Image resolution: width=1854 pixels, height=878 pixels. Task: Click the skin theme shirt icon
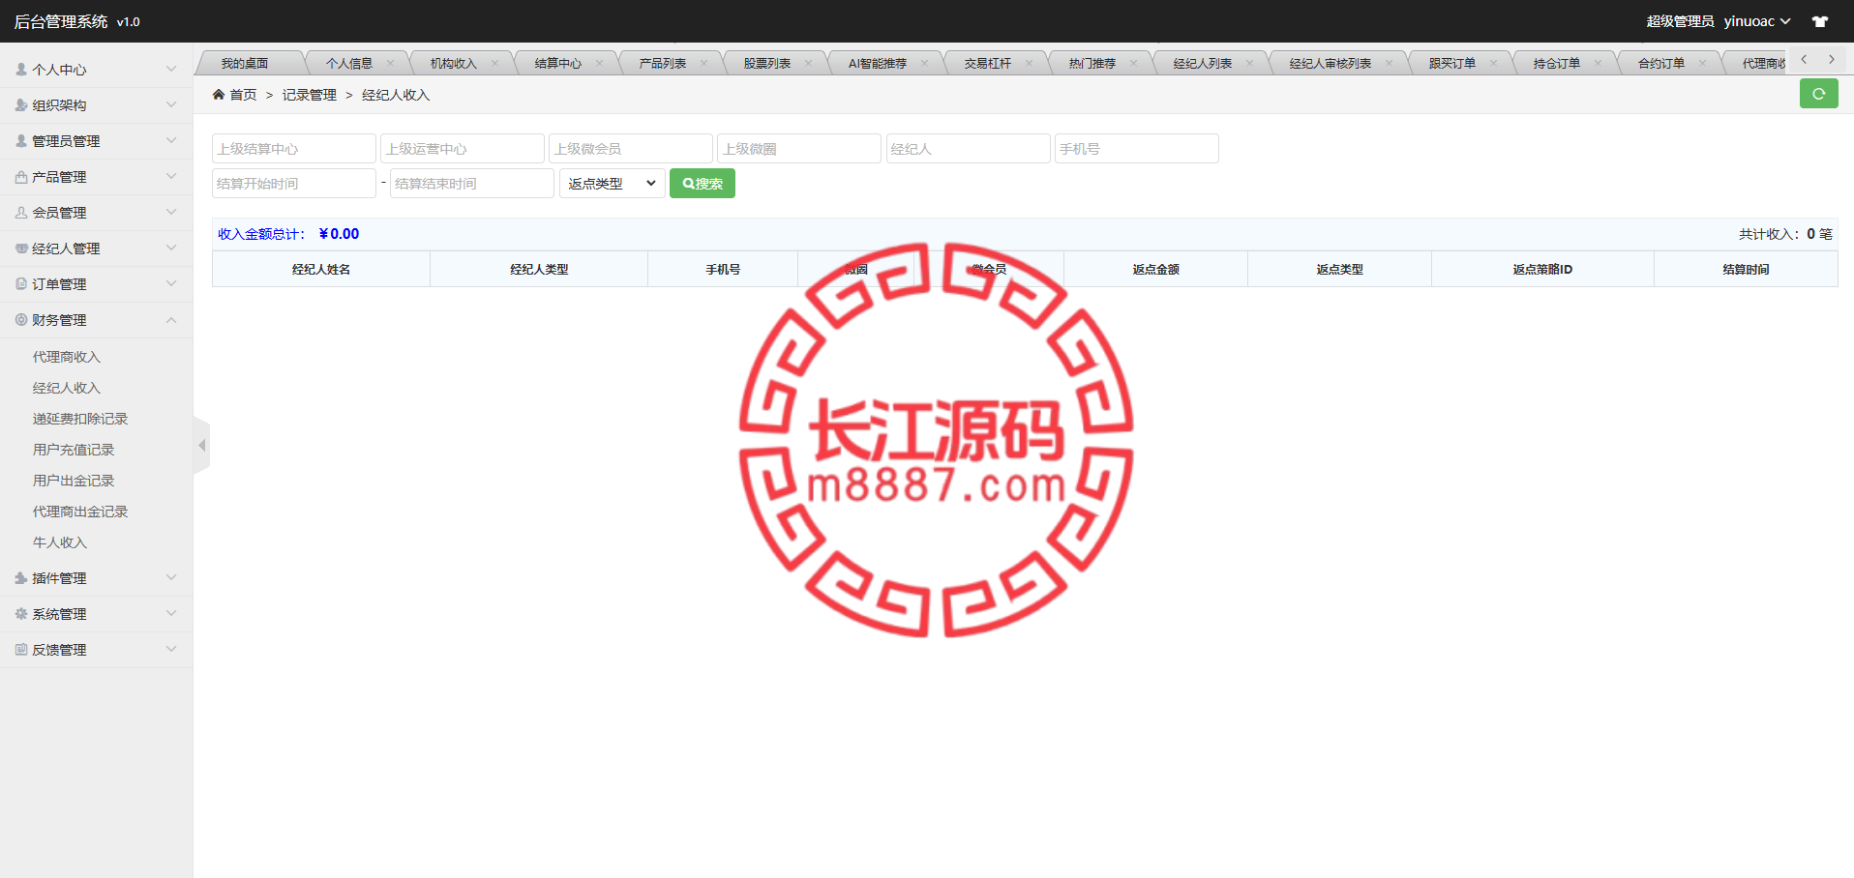point(1820,21)
